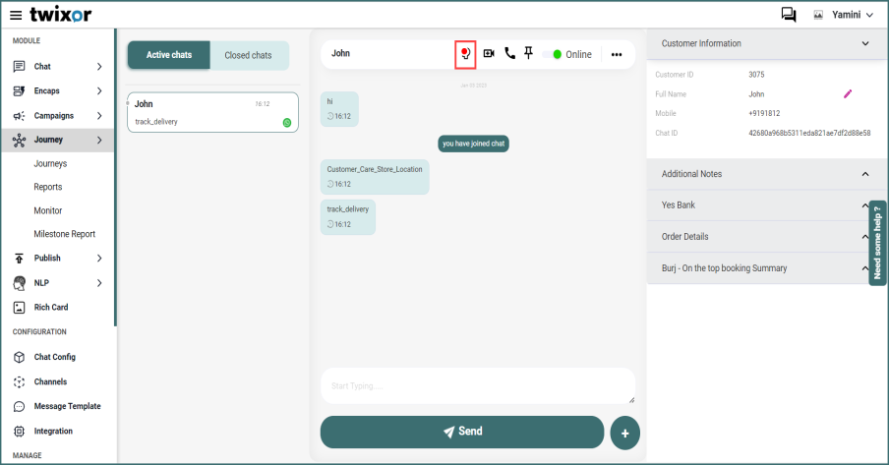Start a video call with John
This screenshot has width=889, height=465.
point(489,54)
